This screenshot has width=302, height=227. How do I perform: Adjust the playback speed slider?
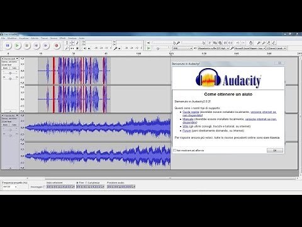point(160,49)
